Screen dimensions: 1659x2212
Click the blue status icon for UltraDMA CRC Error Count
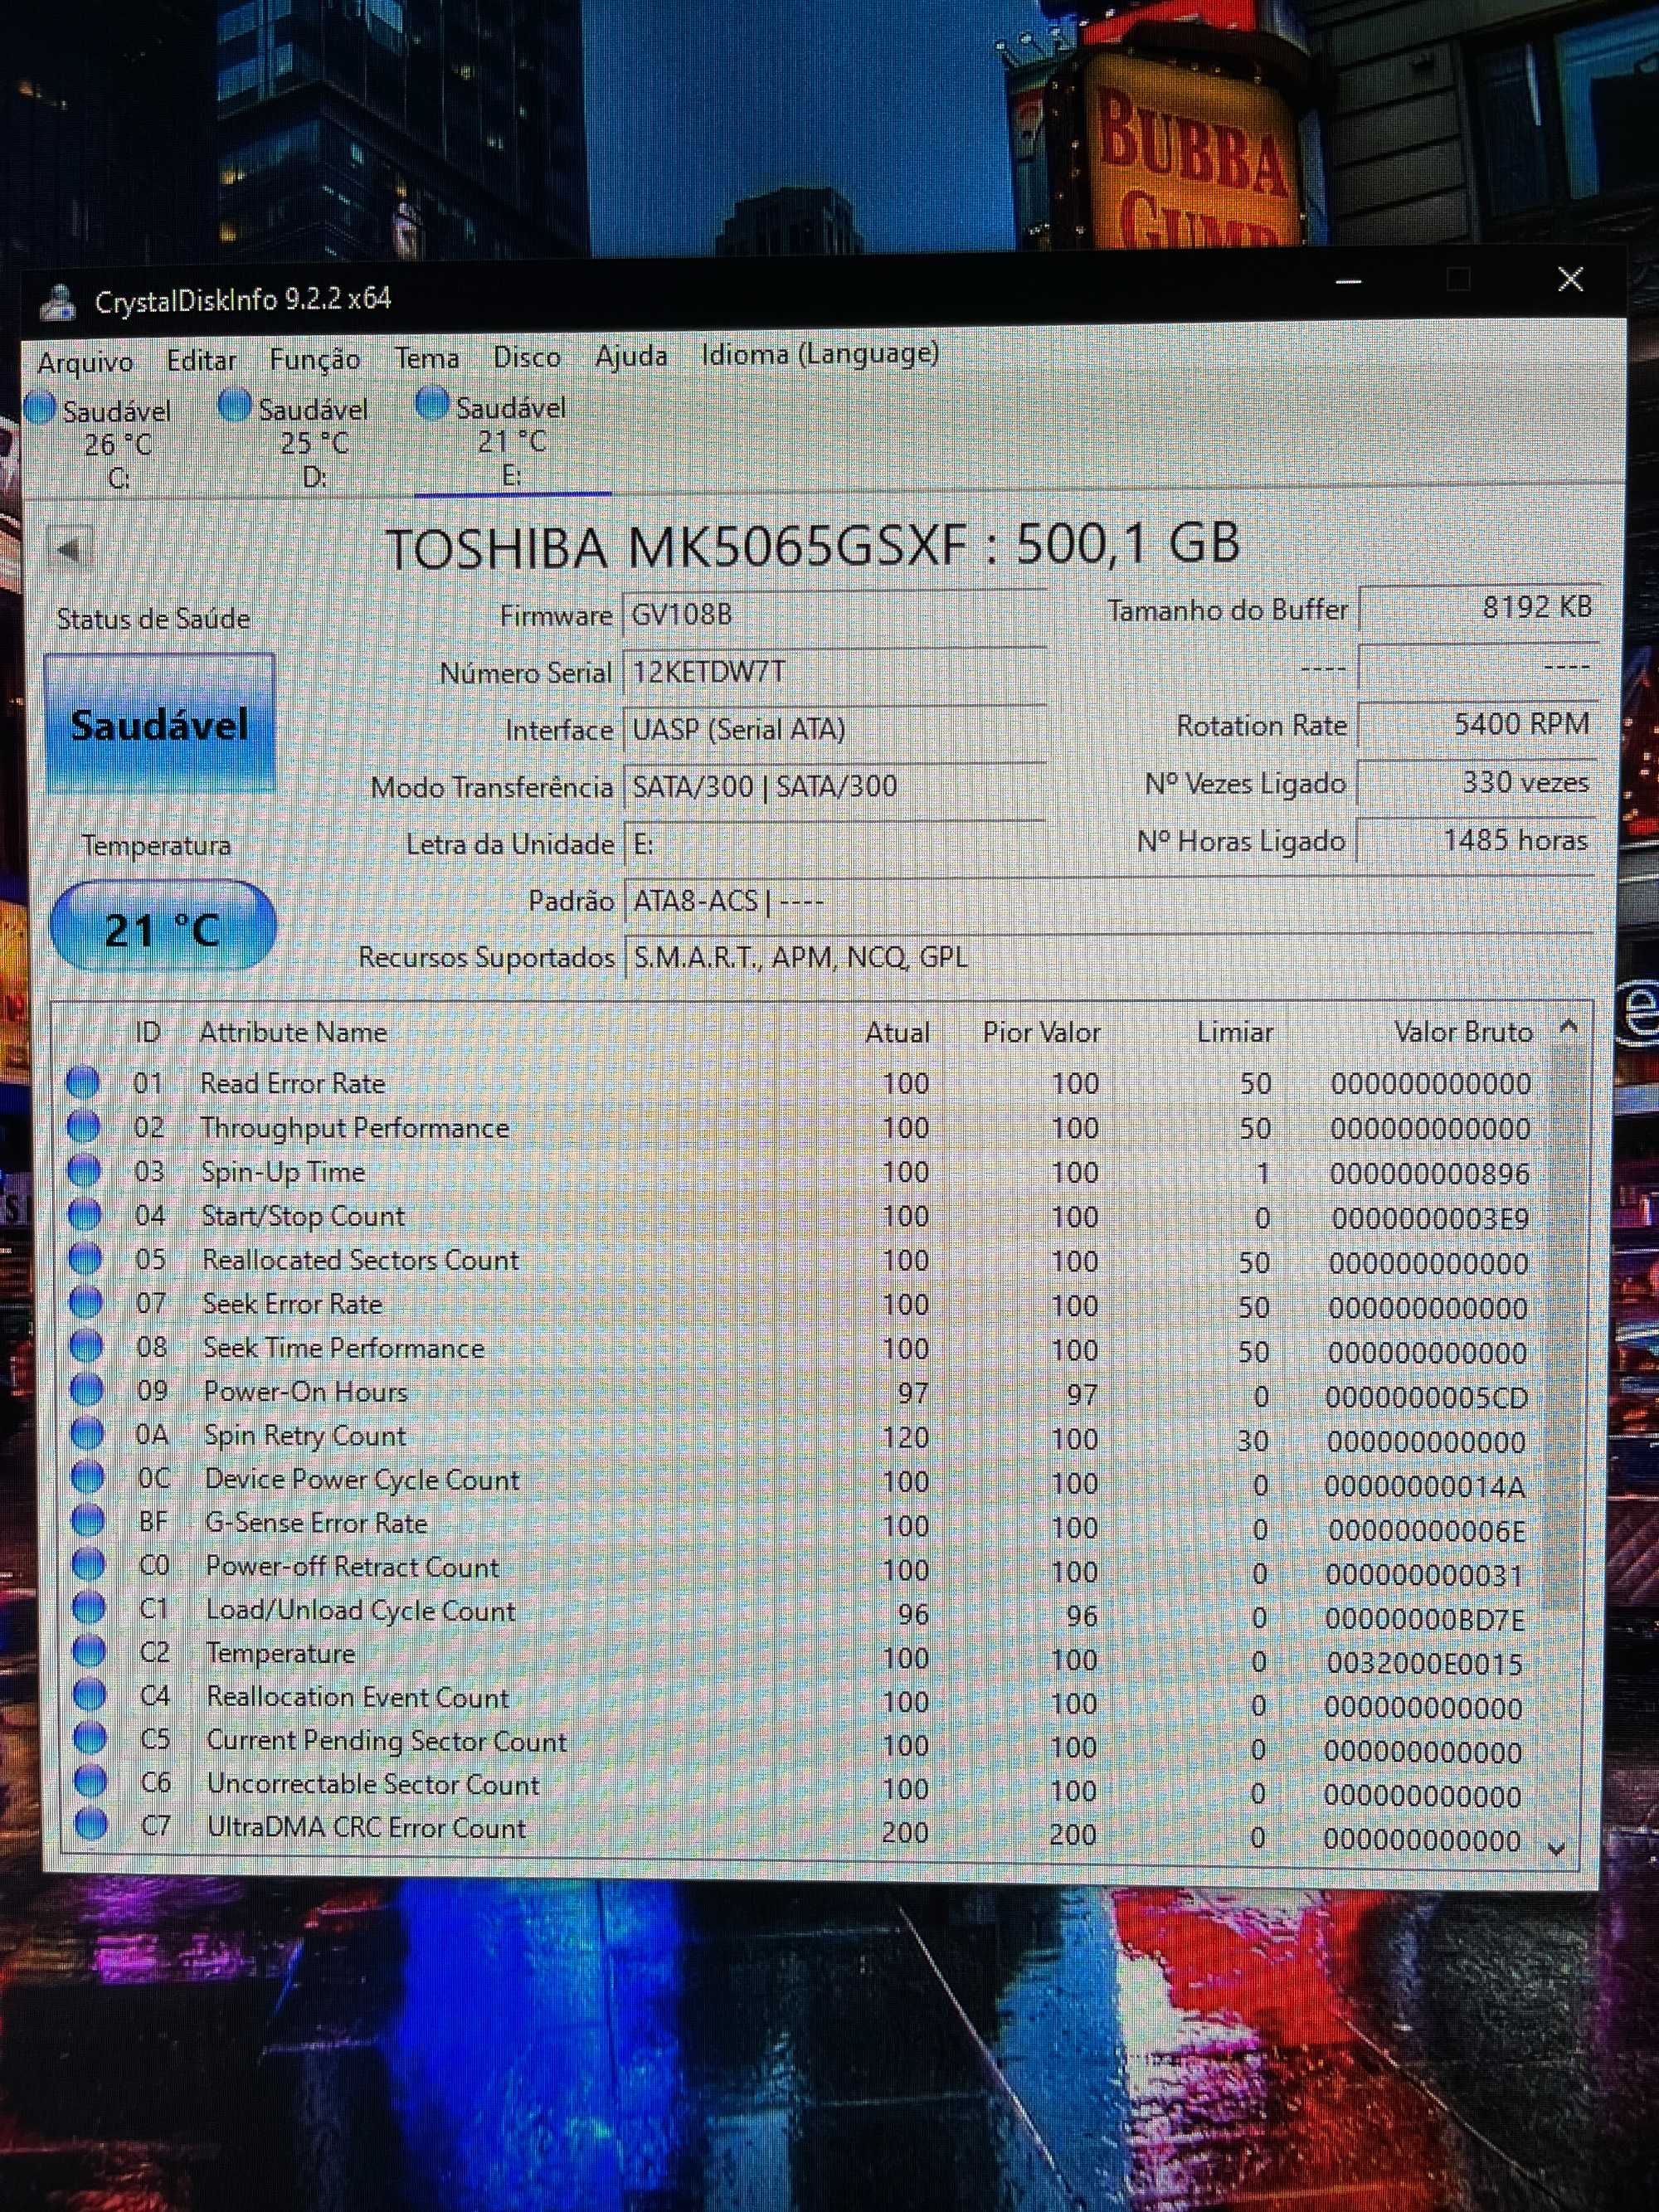[x=92, y=1825]
